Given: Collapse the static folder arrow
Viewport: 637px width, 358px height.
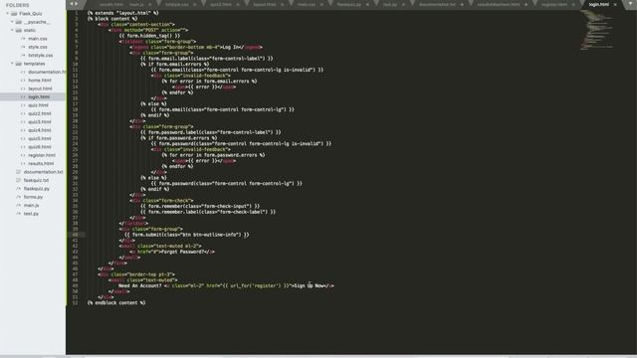Looking at the screenshot, I should point(12,30).
